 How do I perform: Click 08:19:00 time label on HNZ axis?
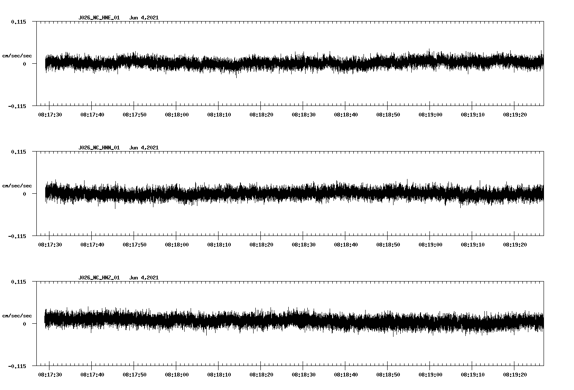click(x=430, y=374)
